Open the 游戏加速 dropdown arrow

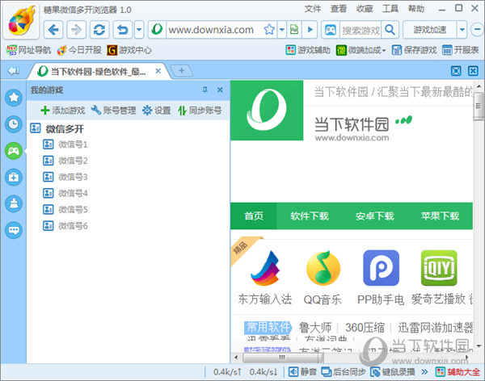click(462, 30)
